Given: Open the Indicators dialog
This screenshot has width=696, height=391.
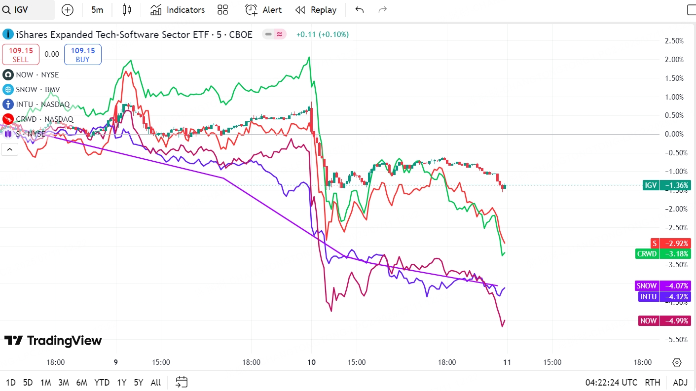Looking at the screenshot, I should pos(178,10).
